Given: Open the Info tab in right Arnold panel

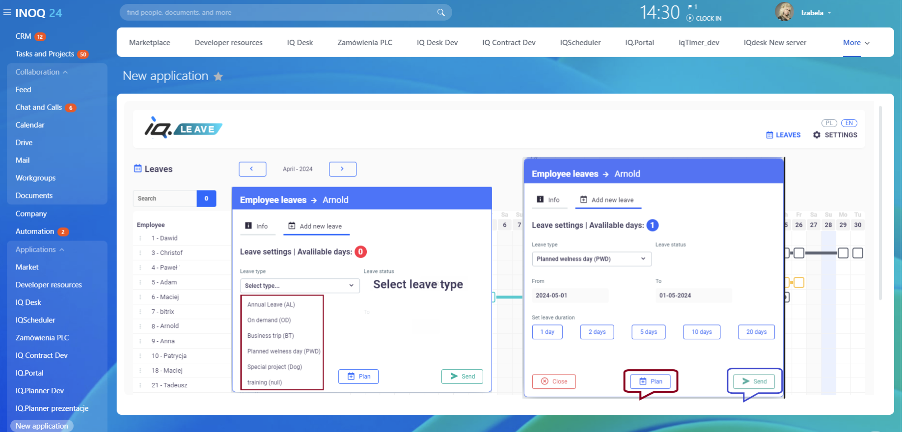Looking at the screenshot, I should pyautogui.click(x=548, y=200).
